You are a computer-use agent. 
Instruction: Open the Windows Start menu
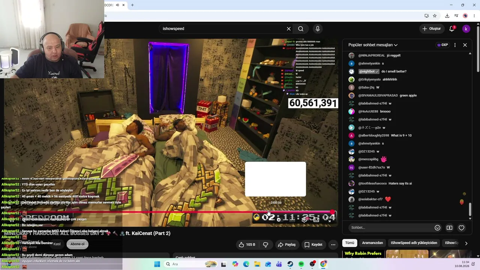coord(157,264)
